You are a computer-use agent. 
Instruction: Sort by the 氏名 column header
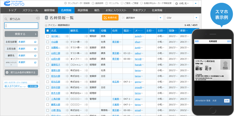coord(60,31)
